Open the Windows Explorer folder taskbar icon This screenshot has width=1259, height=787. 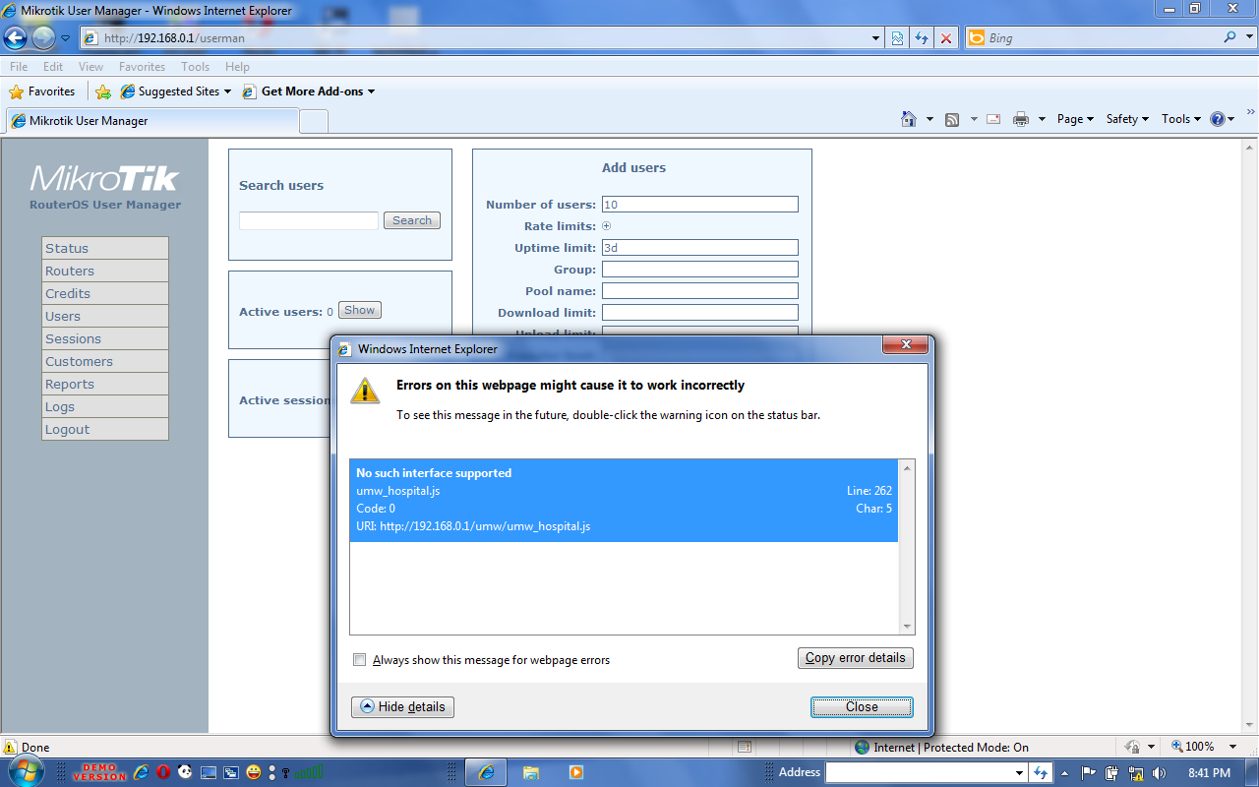(x=531, y=772)
